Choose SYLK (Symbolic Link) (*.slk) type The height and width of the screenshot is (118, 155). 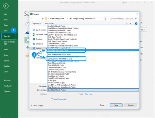[x=93, y=74]
